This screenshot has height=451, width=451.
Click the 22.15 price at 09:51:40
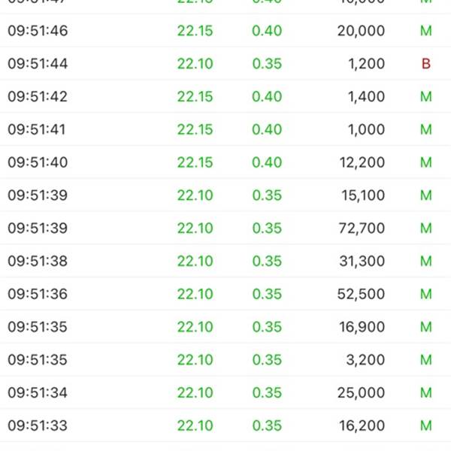(195, 162)
